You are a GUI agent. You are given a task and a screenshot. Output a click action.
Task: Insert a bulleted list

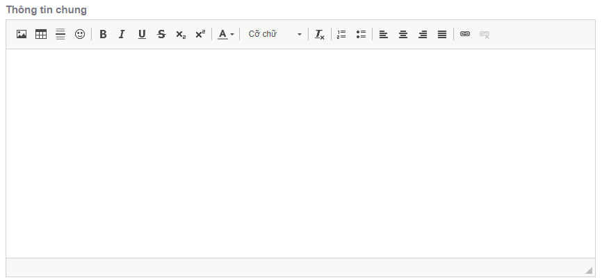[x=361, y=34]
